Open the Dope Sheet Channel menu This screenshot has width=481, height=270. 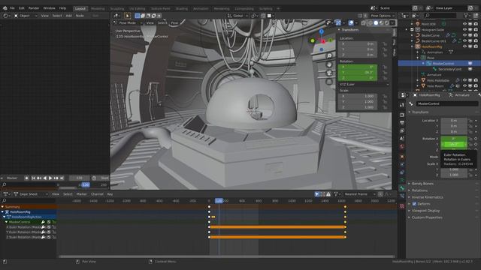point(97,194)
